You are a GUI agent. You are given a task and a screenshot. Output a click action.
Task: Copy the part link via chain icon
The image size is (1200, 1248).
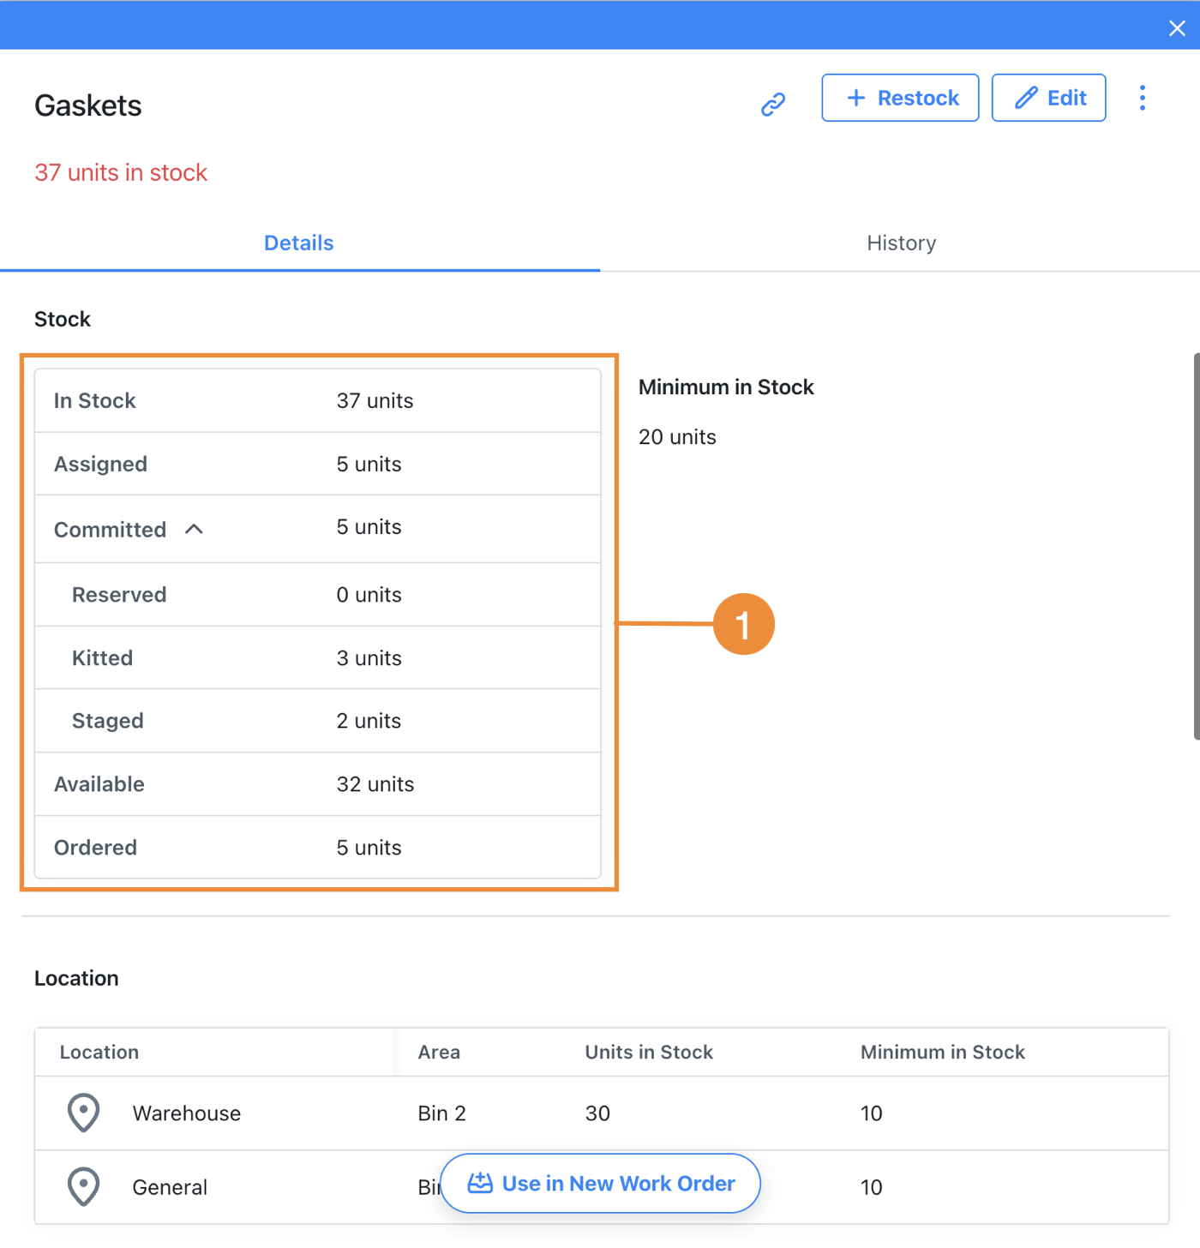[773, 105]
